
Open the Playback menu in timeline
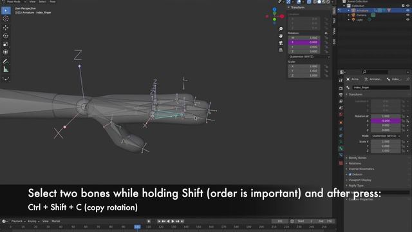pos(18,221)
